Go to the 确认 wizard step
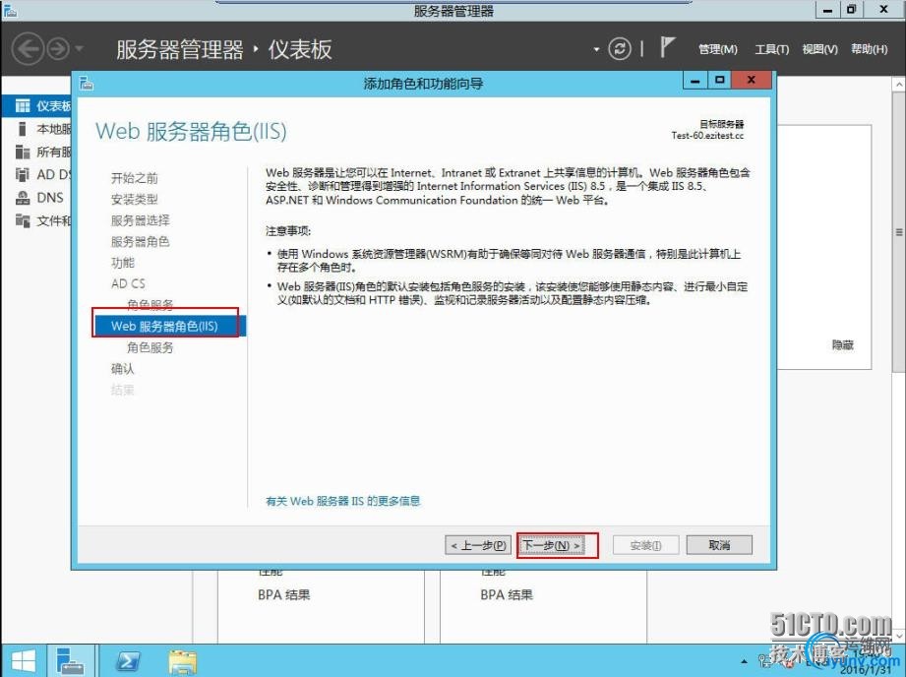 [123, 369]
